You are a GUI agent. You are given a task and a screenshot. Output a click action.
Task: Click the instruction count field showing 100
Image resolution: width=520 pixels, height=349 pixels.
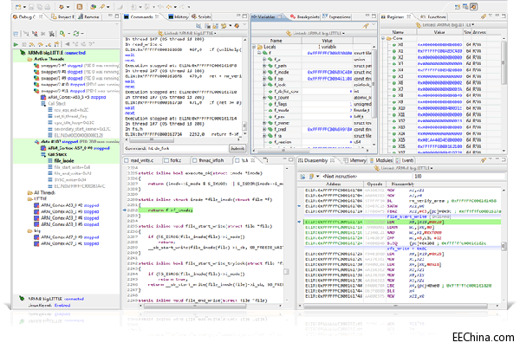[x=459, y=177]
